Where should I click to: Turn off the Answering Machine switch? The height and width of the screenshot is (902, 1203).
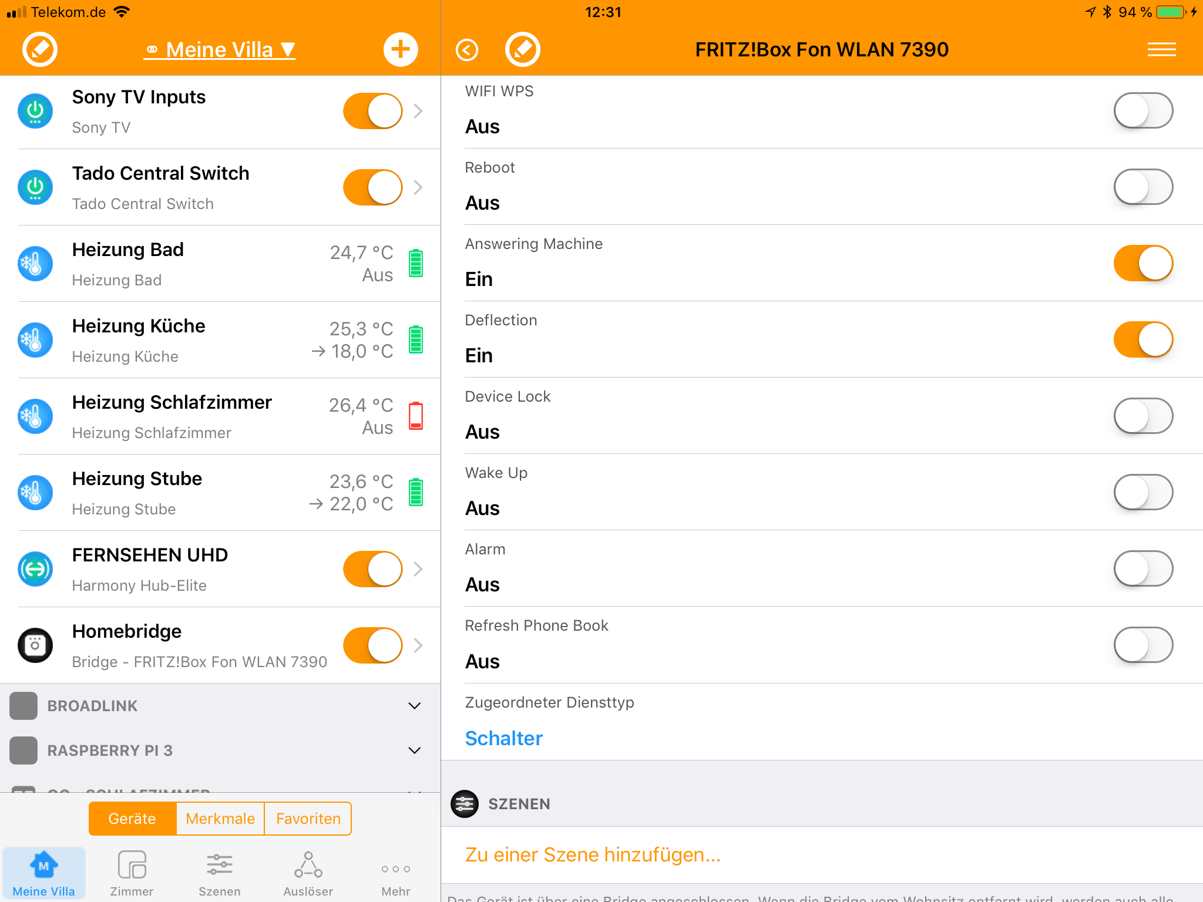pyautogui.click(x=1142, y=263)
